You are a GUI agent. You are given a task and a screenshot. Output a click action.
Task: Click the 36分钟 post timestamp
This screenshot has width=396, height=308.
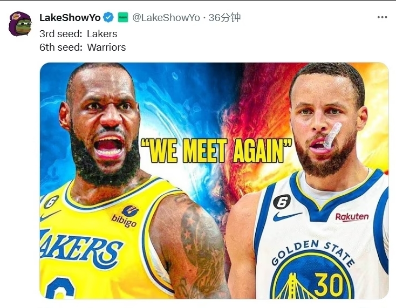224,17
